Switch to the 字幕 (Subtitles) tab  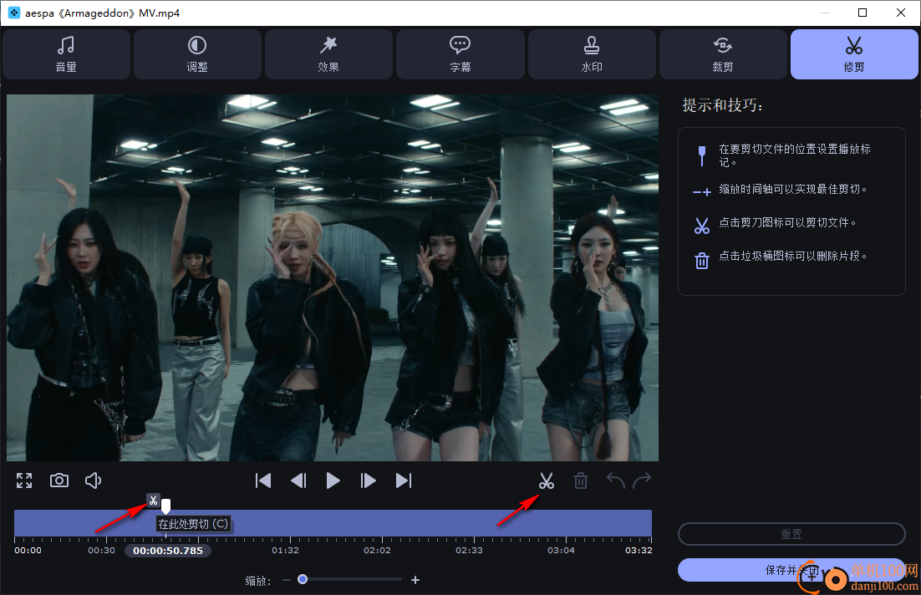click(x=460, y=54)
